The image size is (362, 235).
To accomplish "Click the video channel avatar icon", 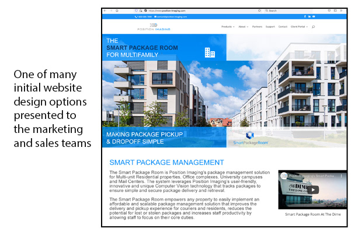I will coord(284,176).
